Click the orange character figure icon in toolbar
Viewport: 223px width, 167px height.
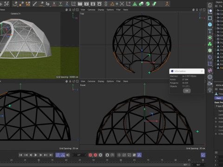167,4
